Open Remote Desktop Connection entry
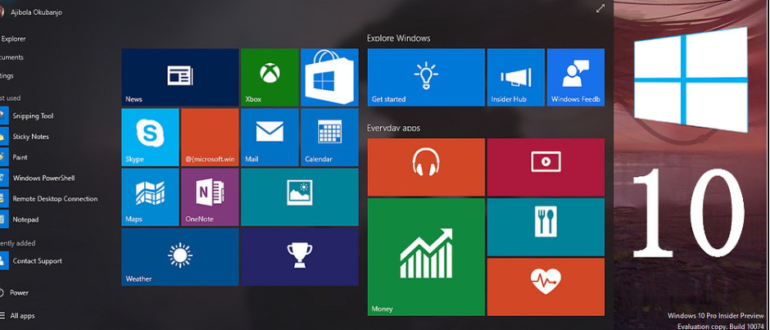The height and width of the screenshot is (330, 770). click(49, 199)
